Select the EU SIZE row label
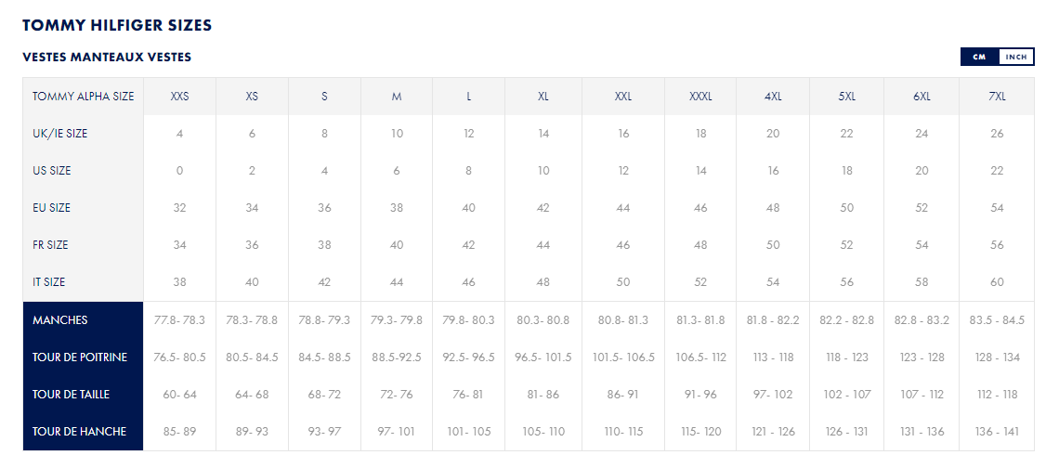 click(x=51, y=208)
